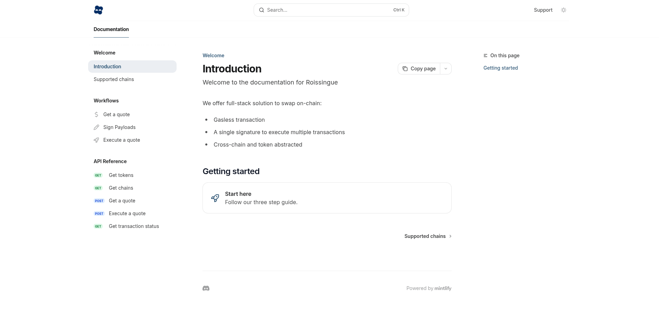Image resolution: width=659 pixels, height=330 pixels.
Task: Click the Ctrl K shortcut label
Action: click(398, 10)
